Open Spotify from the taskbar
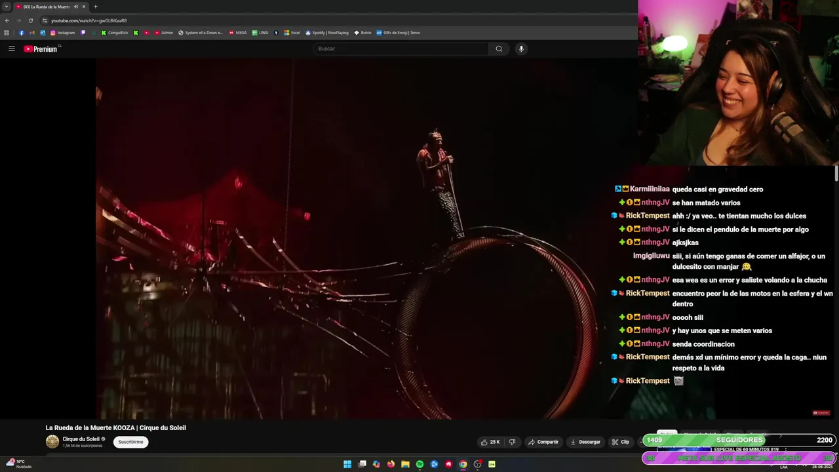This screenshot has width=839, height=472. pyautogui.click(x=419, y=464)
